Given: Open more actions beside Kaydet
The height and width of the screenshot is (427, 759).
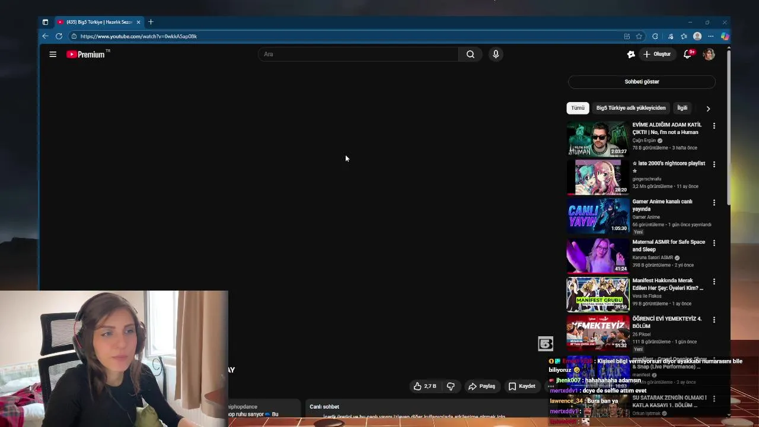Looking at the screenshot, I should tap(551, 386).
